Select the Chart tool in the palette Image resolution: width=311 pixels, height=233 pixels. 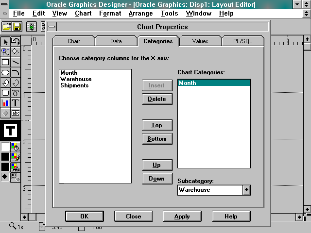click(5, 103)
